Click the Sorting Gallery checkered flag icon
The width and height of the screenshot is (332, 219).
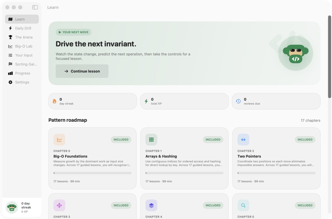point(10,64)
